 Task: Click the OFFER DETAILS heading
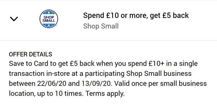[30, 54]
